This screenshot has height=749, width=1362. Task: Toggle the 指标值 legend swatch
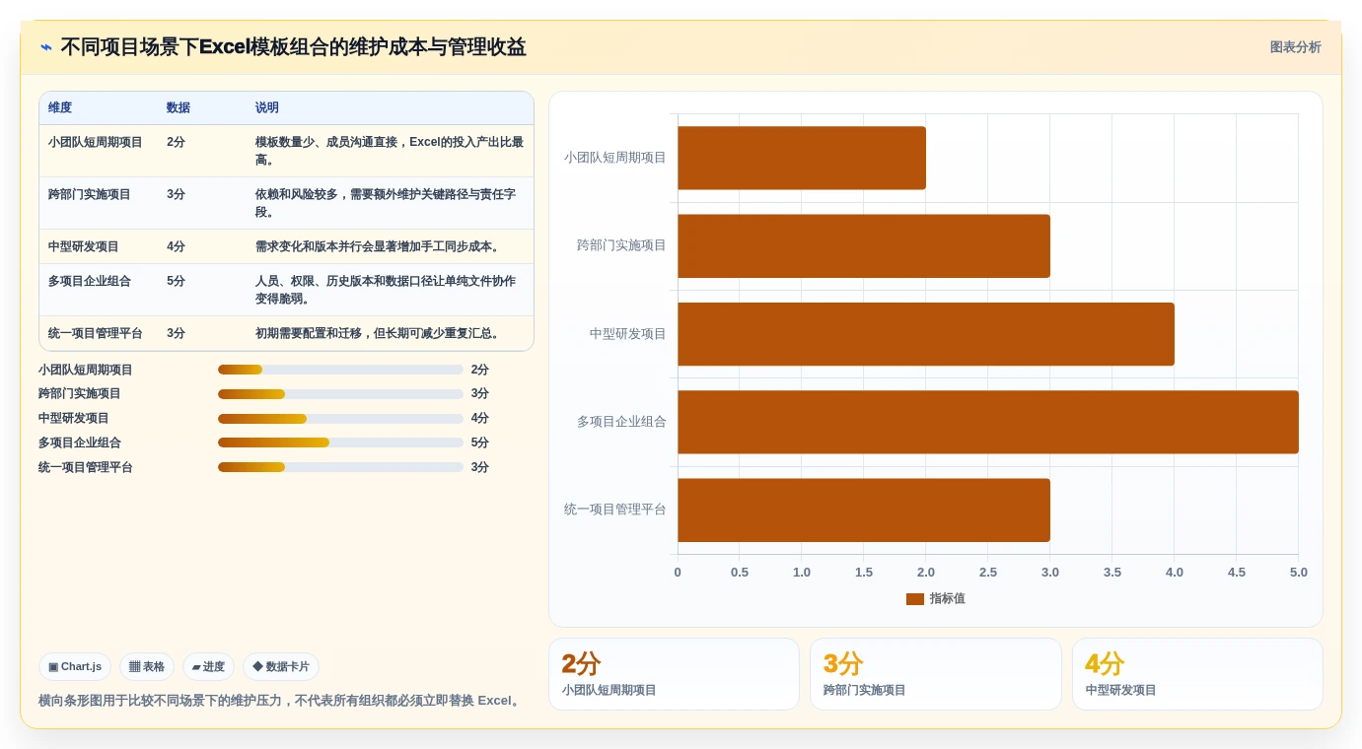(x=915, y=599)
